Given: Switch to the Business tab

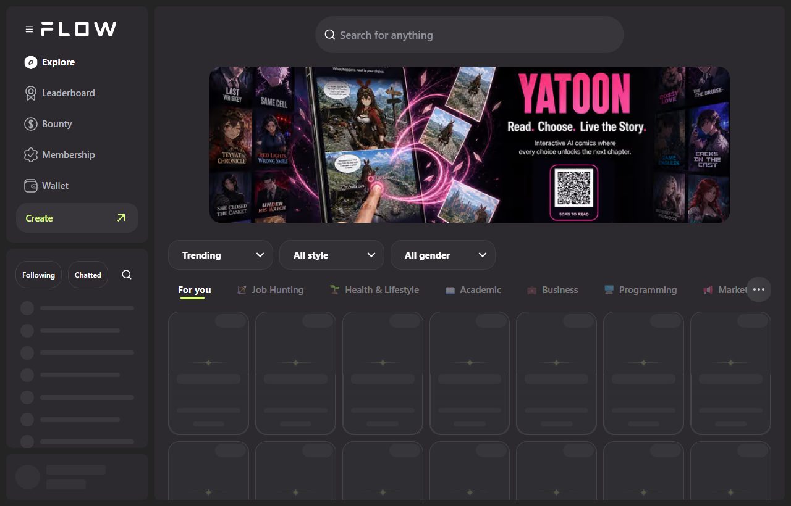Looking at the screenshot, I should (x=552, y=290).
